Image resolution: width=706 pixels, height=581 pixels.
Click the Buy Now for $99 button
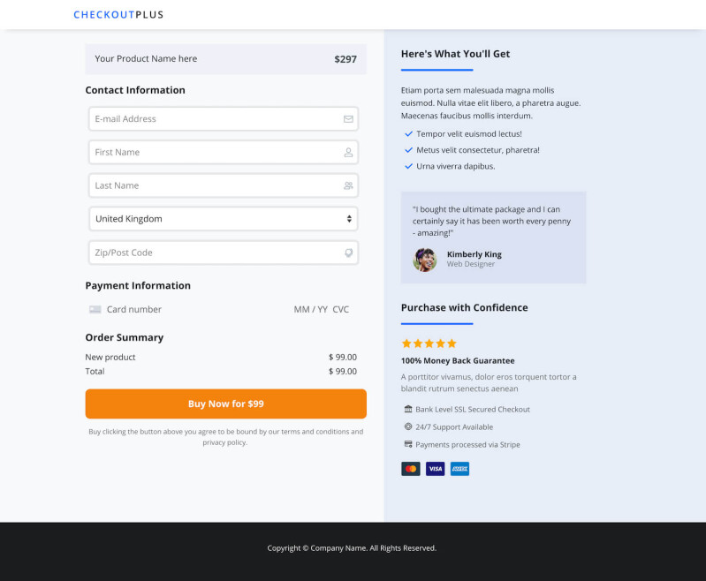pyautogui.click(x=225, y=404)
